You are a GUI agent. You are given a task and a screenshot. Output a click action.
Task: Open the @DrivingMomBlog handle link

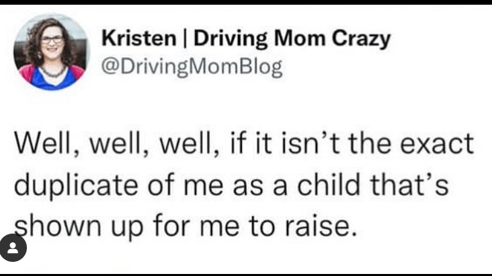click(192, 67)
